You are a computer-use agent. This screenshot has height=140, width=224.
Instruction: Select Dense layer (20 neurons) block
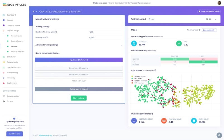point(79,68)
